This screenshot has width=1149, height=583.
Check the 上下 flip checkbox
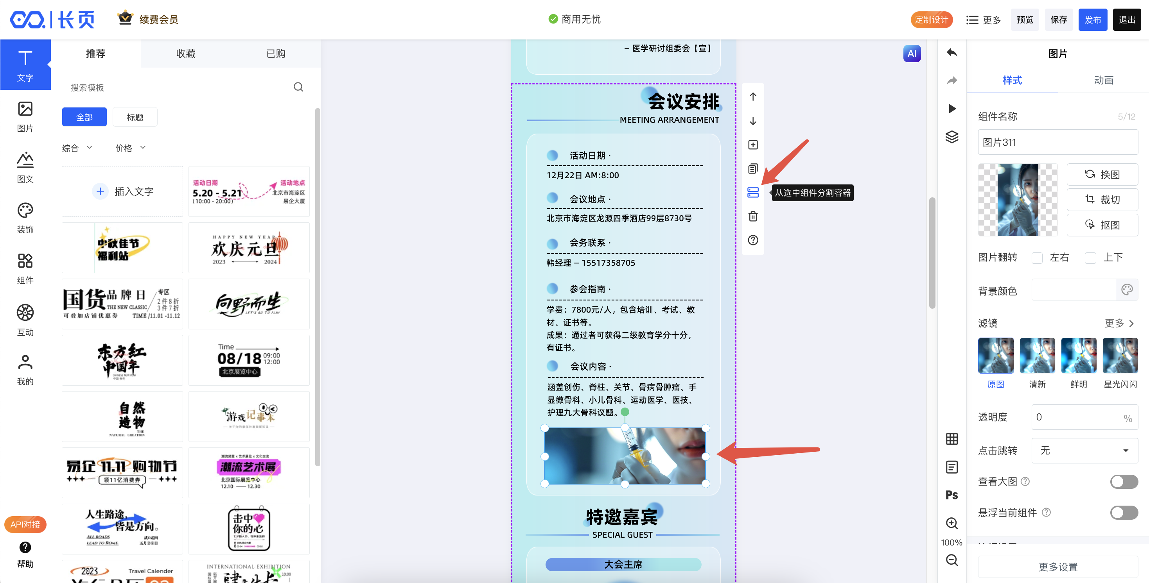click(1091, 258)
